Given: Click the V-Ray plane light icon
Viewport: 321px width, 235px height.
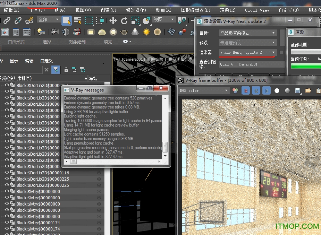Looking at the screenshot, I should click(91, 32).
